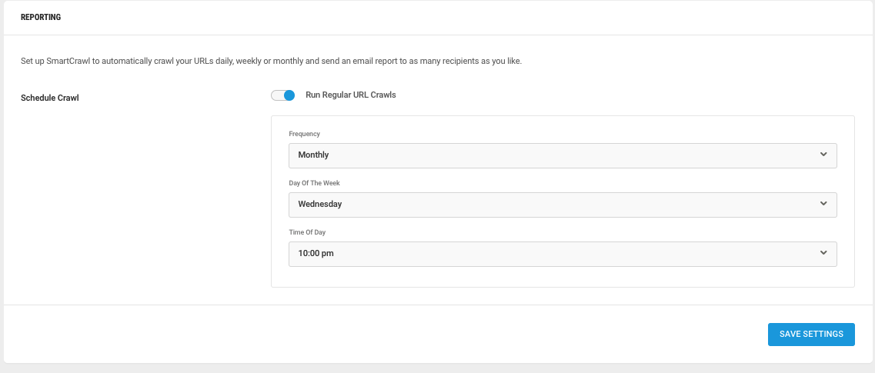Open the Frequency dropdown showing Monthly
875x373 pixels.
pyautogui.click(x=563, y=155)
